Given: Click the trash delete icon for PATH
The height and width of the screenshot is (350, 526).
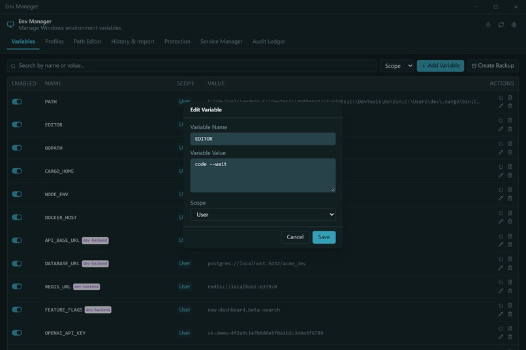Looking at the screenshot, I should coord(510,106).
